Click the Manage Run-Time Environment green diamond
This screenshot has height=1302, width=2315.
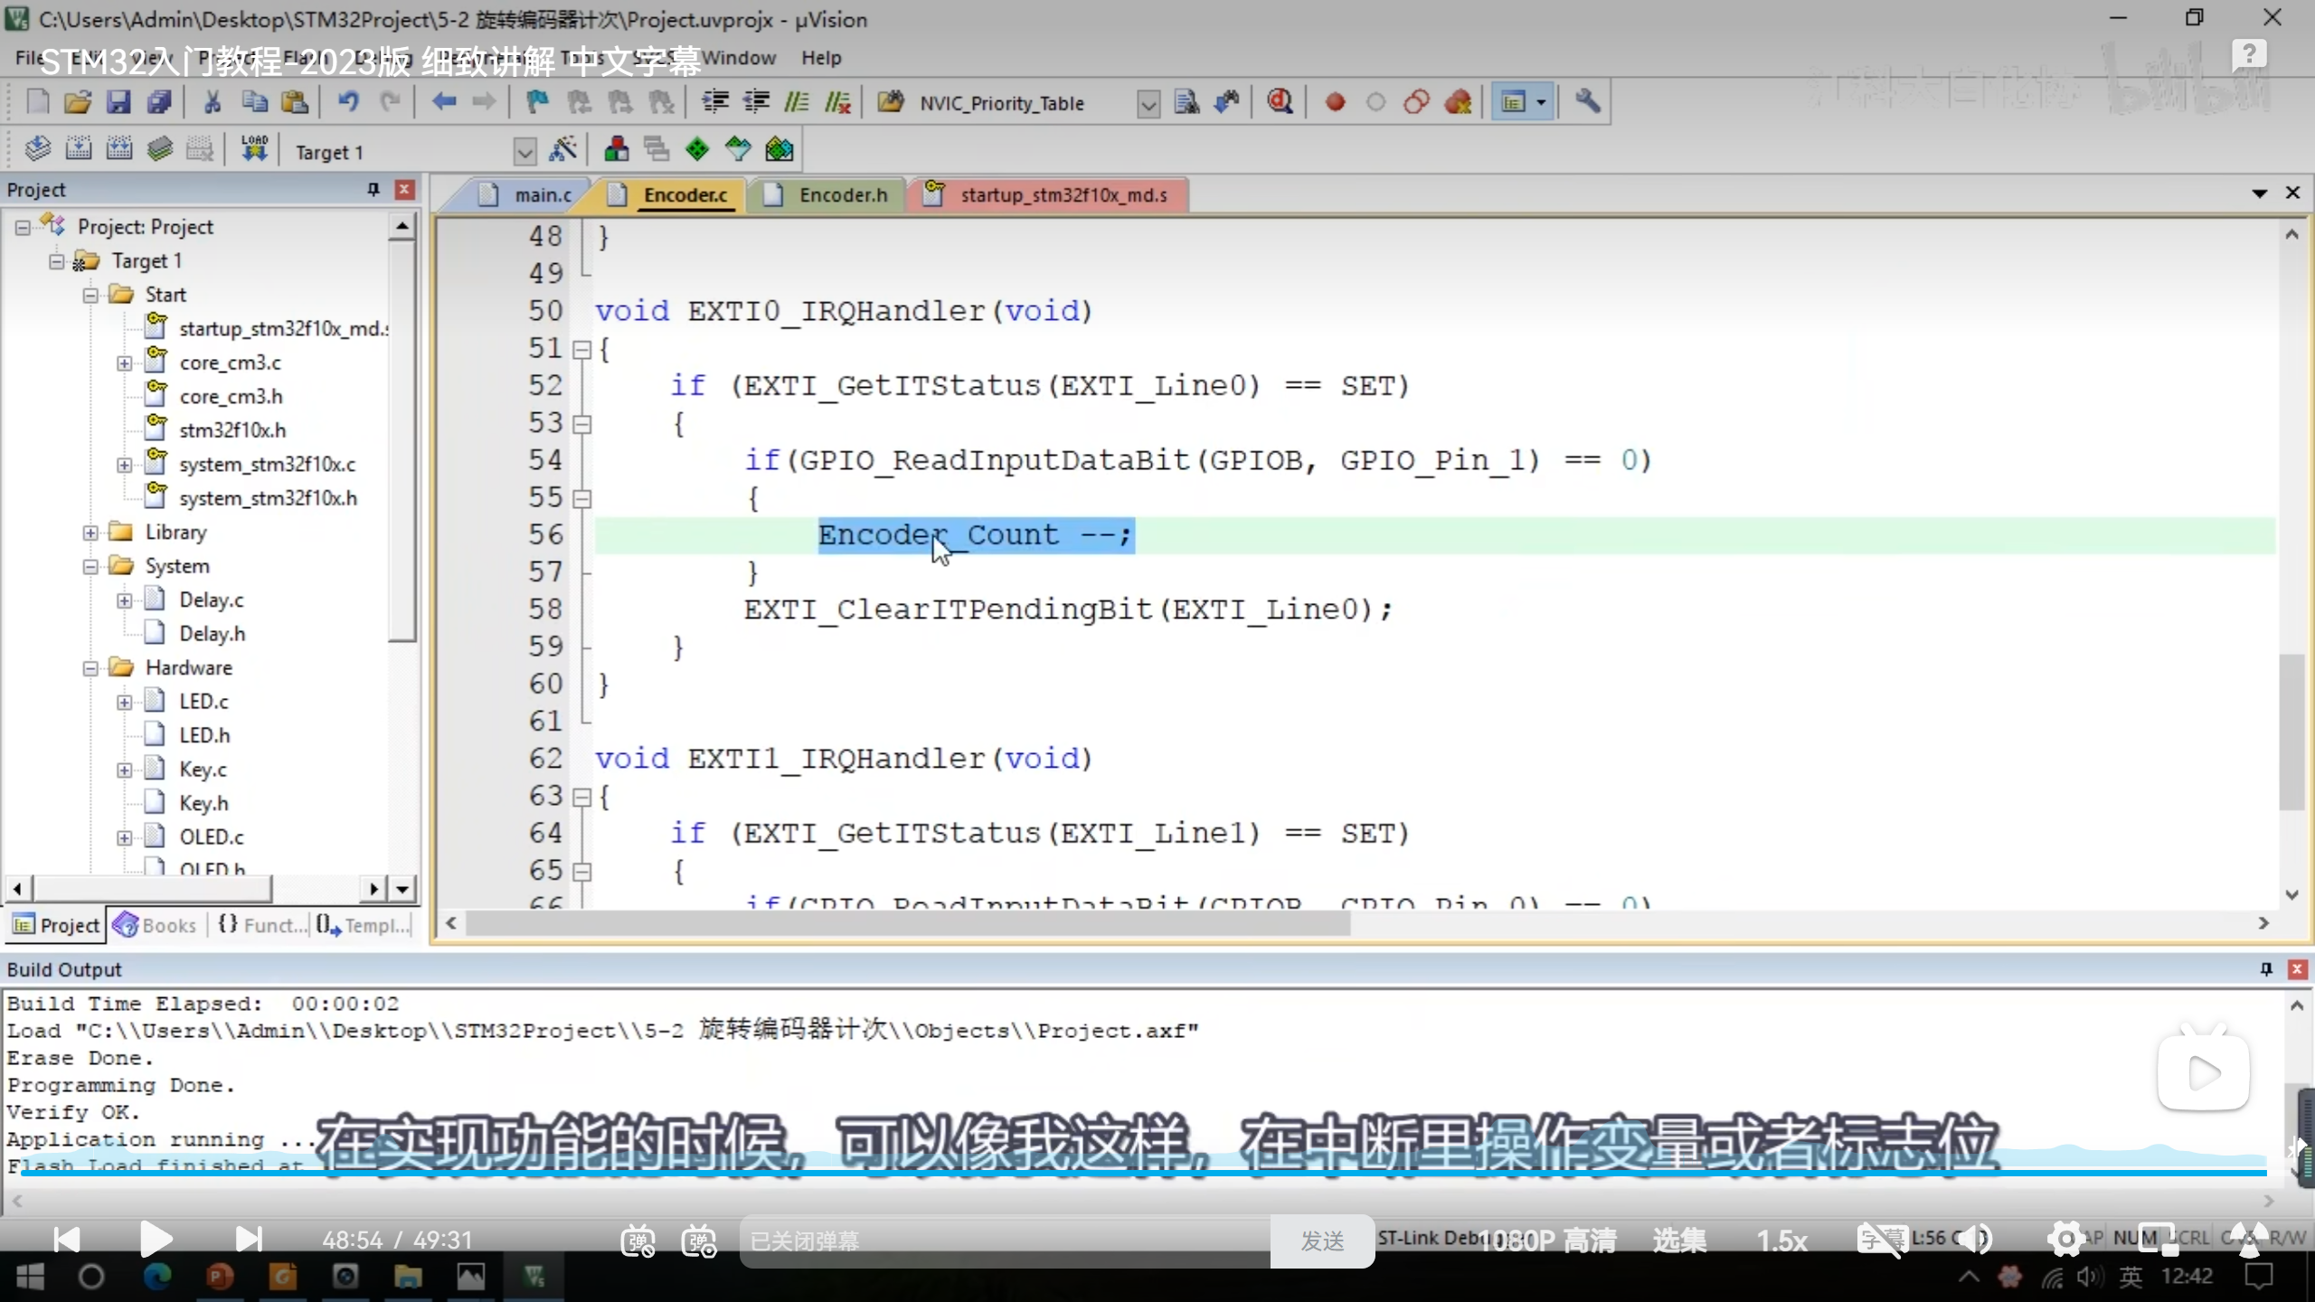[697, 149]
